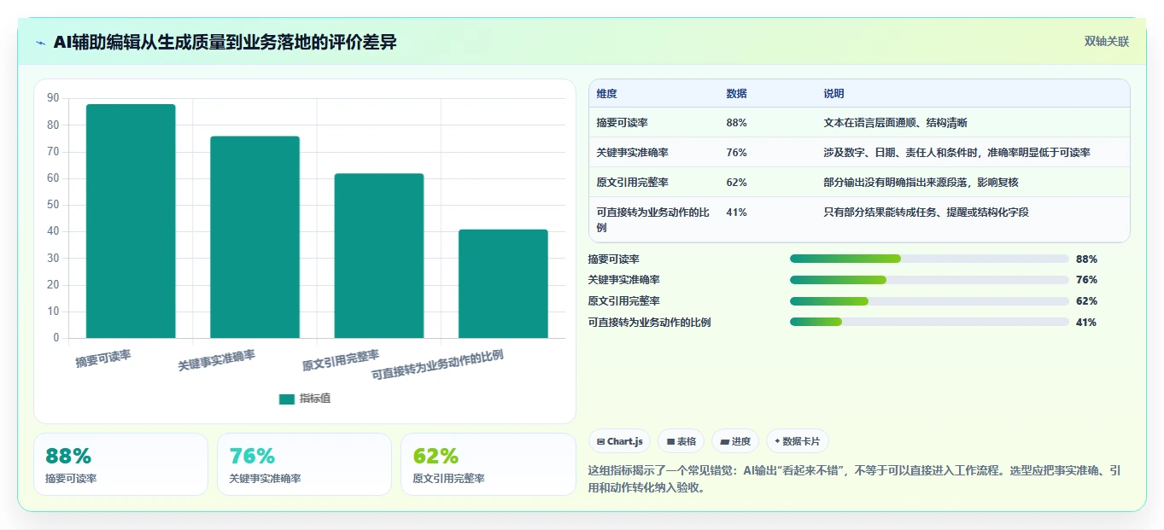Open the 76% 关键事实准确率 data card
The width and height of the screenshot is (1164, 530).
[x=304, y=464]
